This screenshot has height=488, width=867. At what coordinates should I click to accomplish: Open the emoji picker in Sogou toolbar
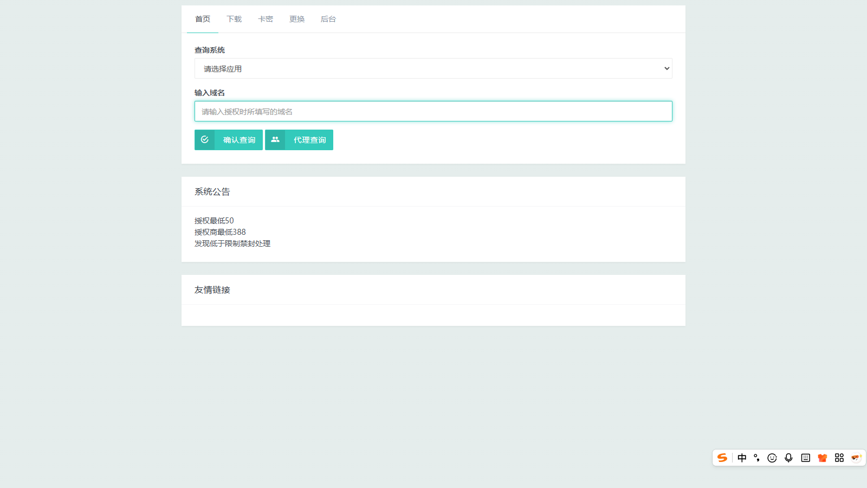pos(772,458)
